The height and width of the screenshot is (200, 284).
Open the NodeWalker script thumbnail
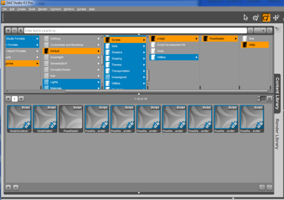[x=45, y=119]
